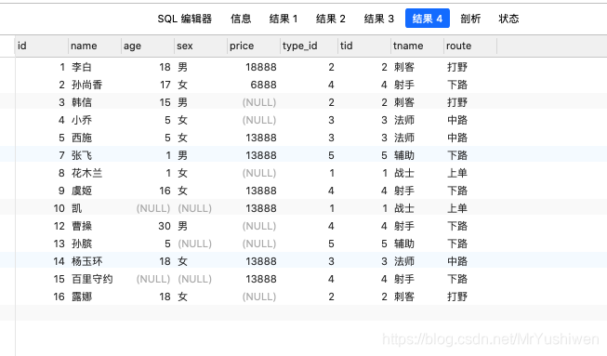Select the name cell 花木兰
The height and width of the screenshot is (356, 607).
pos(87,173)
